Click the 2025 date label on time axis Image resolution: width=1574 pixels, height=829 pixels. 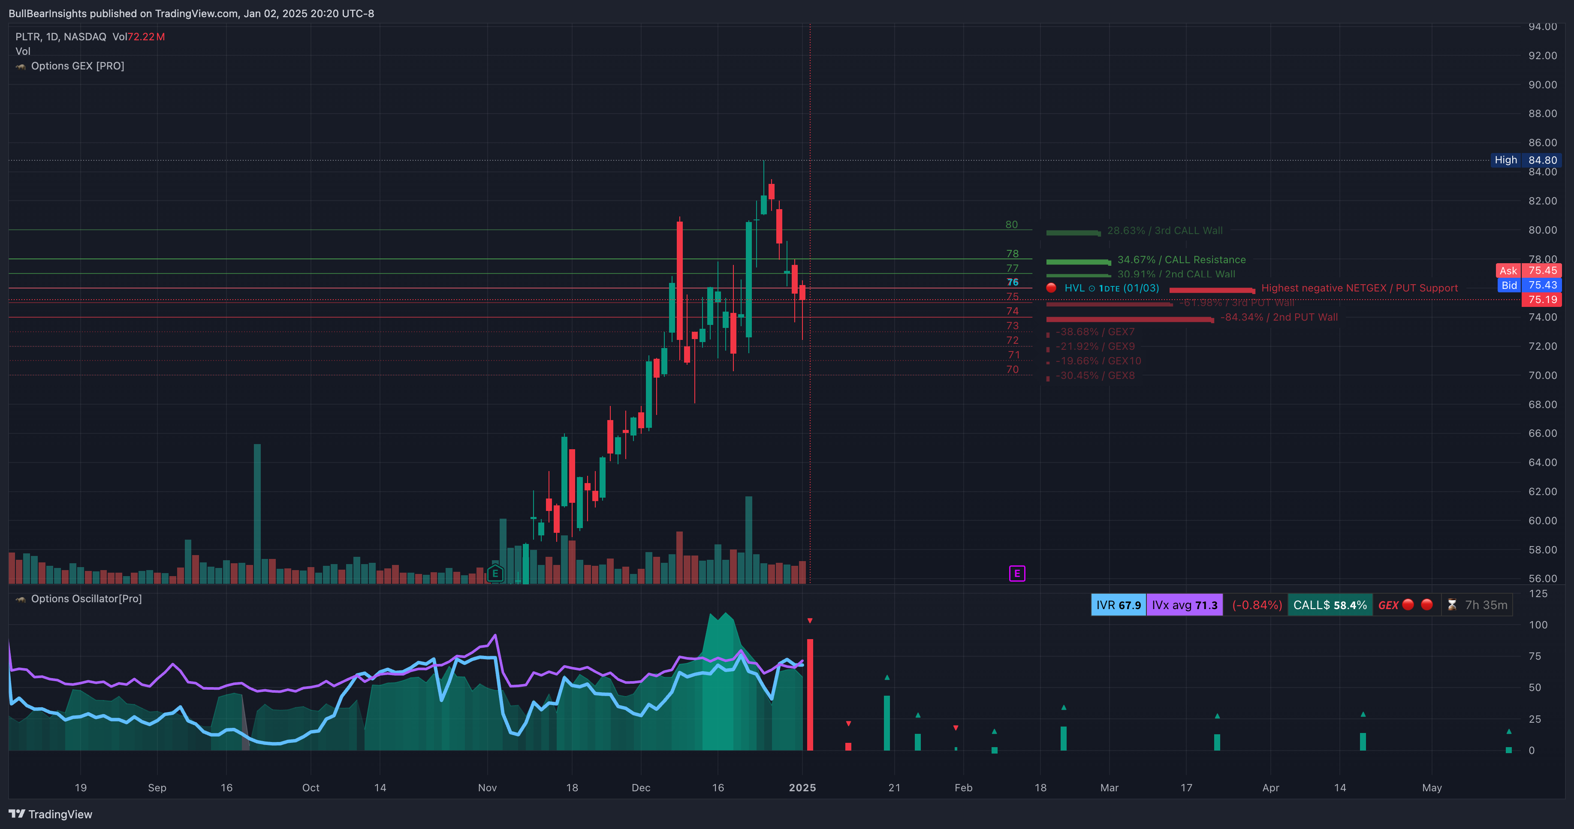(802, 787)
